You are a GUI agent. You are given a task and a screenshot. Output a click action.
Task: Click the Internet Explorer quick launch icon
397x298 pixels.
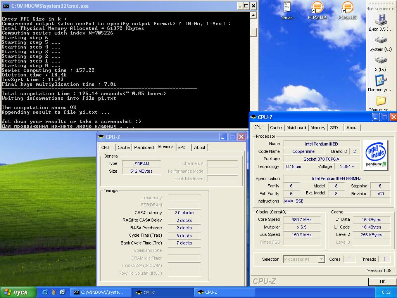coord(45,292)
